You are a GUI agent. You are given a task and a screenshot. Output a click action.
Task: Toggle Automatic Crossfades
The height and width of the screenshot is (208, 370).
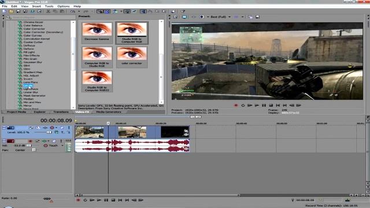(x=107, y=12)
